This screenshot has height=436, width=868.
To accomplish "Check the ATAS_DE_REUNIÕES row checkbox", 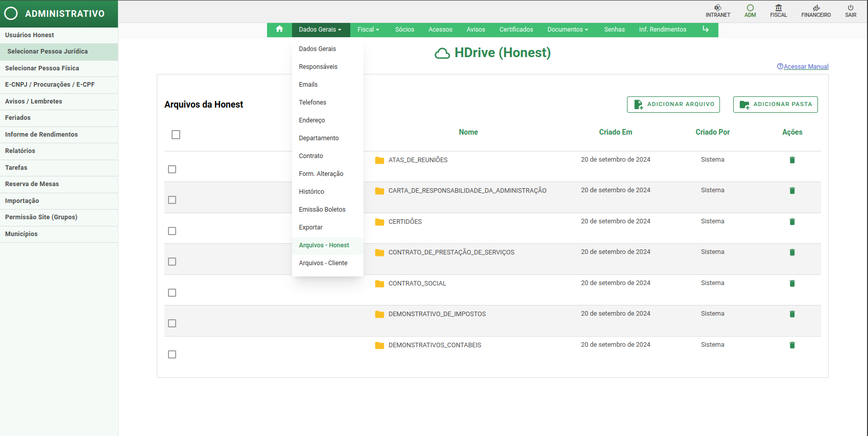I will (172, 169).
